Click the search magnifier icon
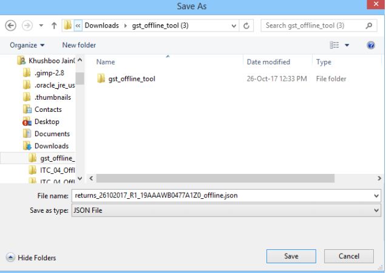Viewport: 386px width, 273px height. 369,26
